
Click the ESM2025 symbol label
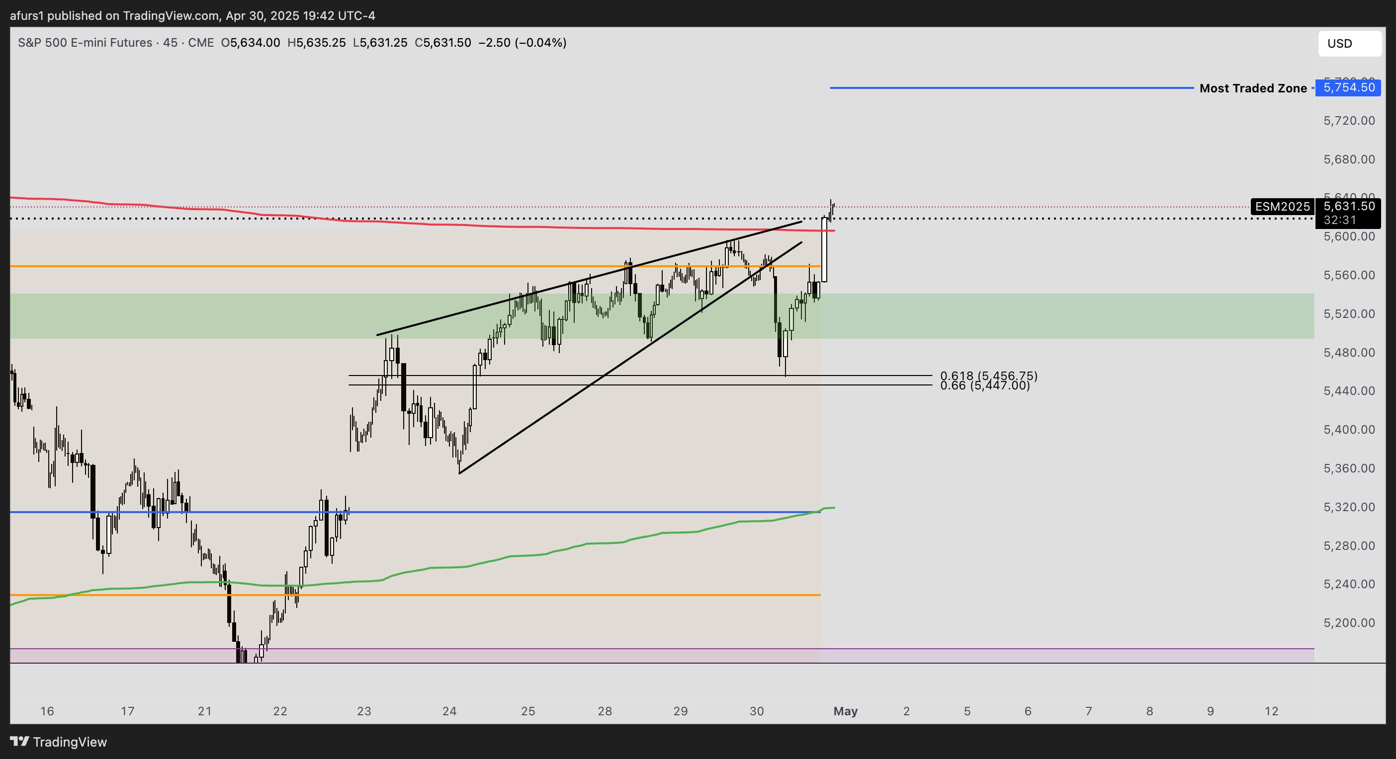pyautogui.click(x=1282, y=206)
